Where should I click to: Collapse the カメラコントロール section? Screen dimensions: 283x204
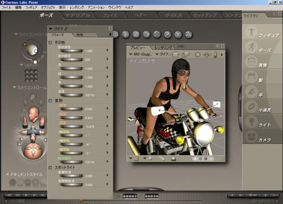(14, 87)
